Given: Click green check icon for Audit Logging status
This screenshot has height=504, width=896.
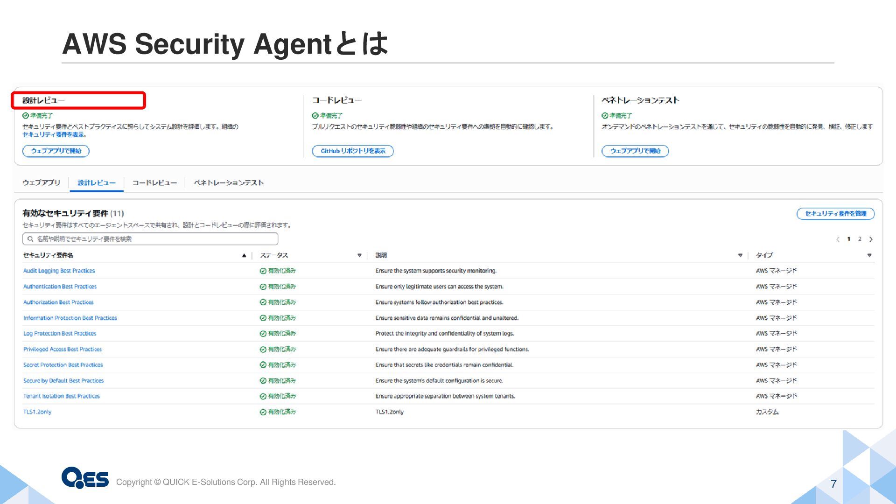Looking at the screenshot, I should pos(263,271).
